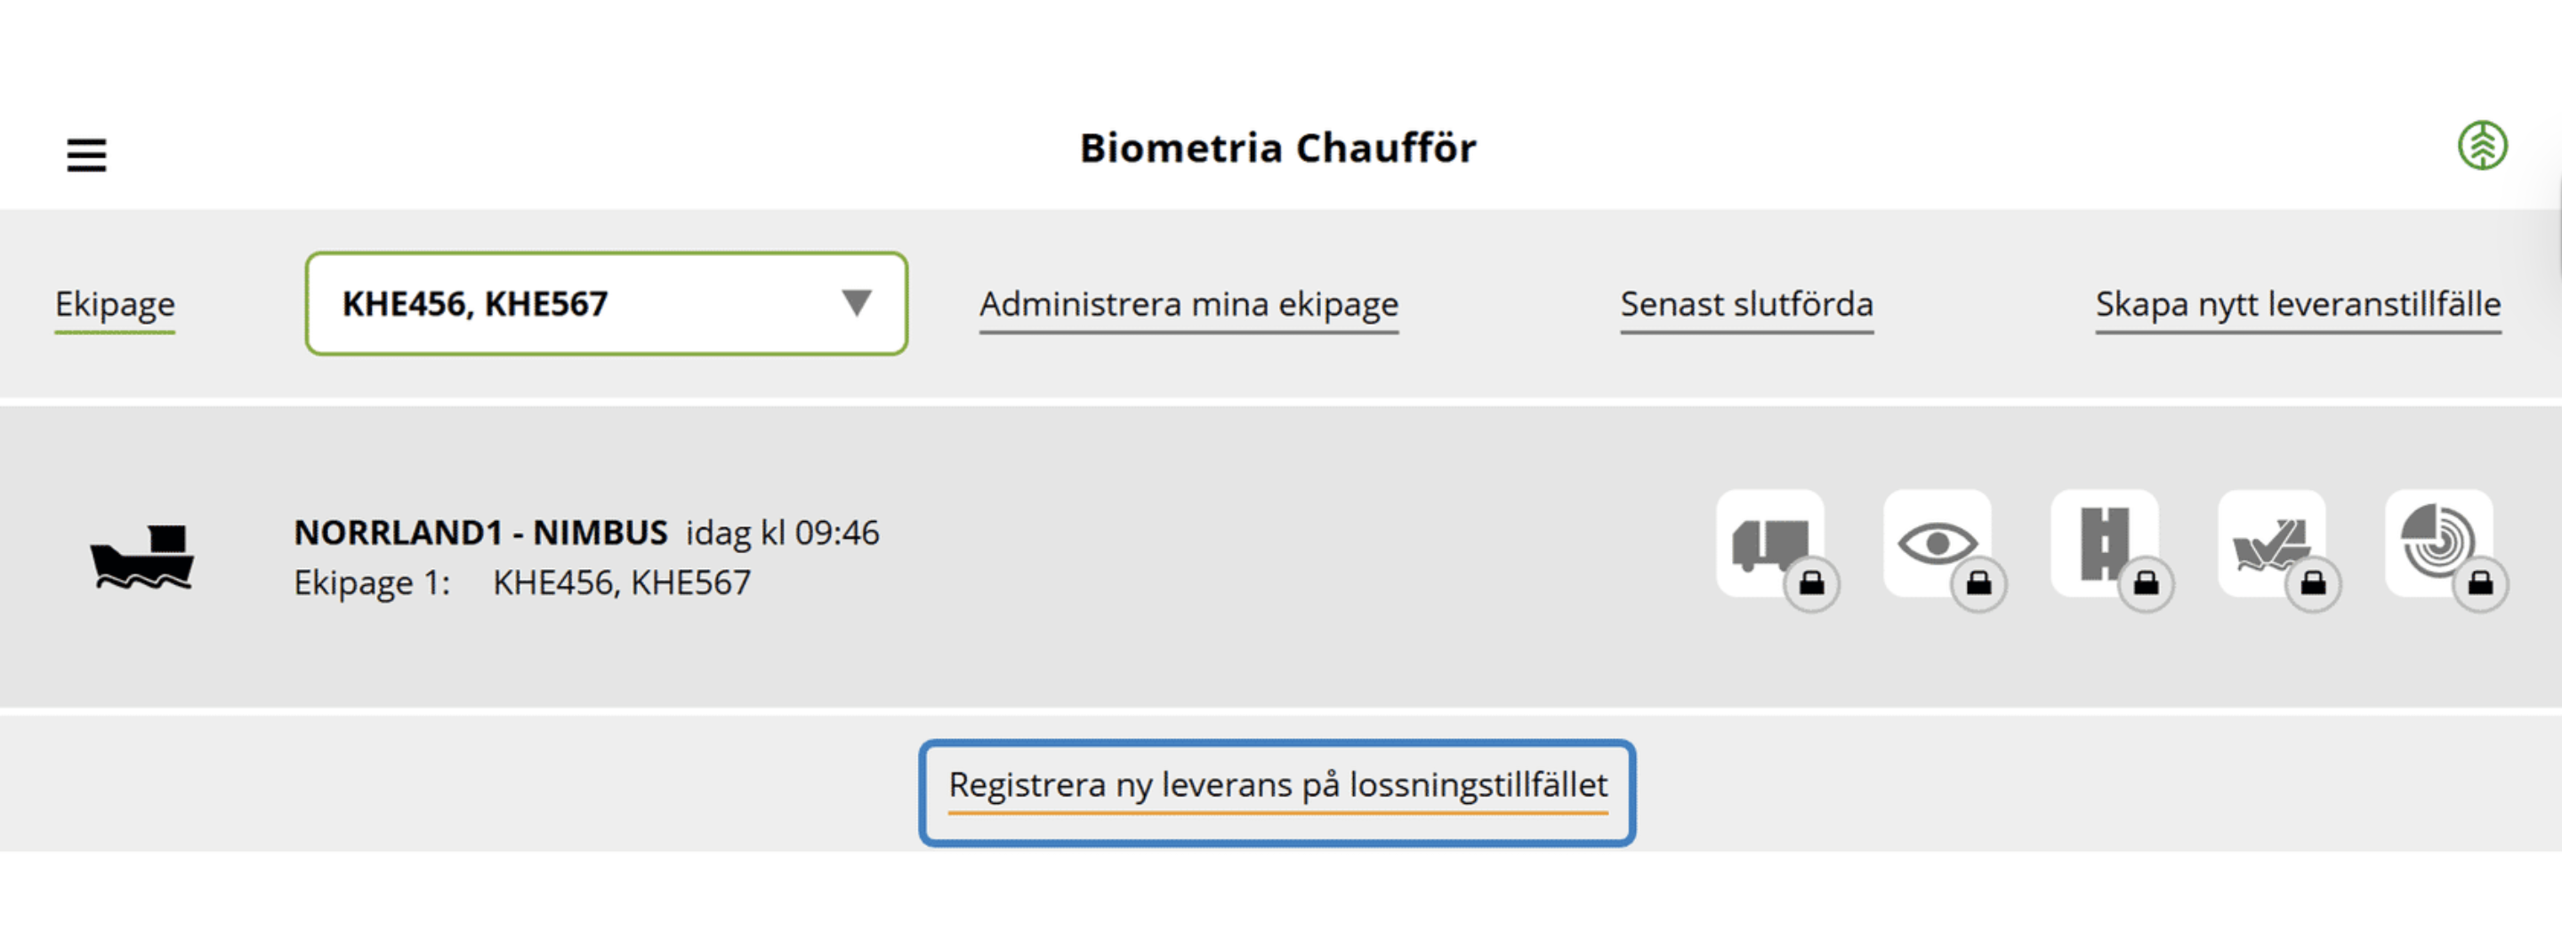This screenshot has height=939, width=2562.
Task: Click the padlock badge on truck icon
Action: 1811,584
